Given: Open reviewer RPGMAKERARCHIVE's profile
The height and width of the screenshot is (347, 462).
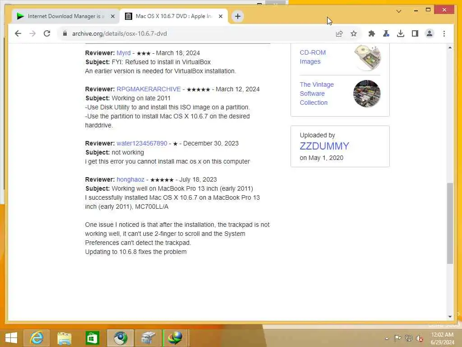Looking at the screenshot, I should coord(148,89).
